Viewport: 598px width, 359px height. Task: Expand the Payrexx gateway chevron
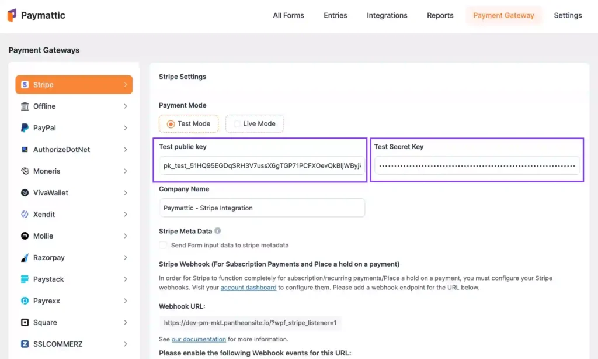coord(126,301)
